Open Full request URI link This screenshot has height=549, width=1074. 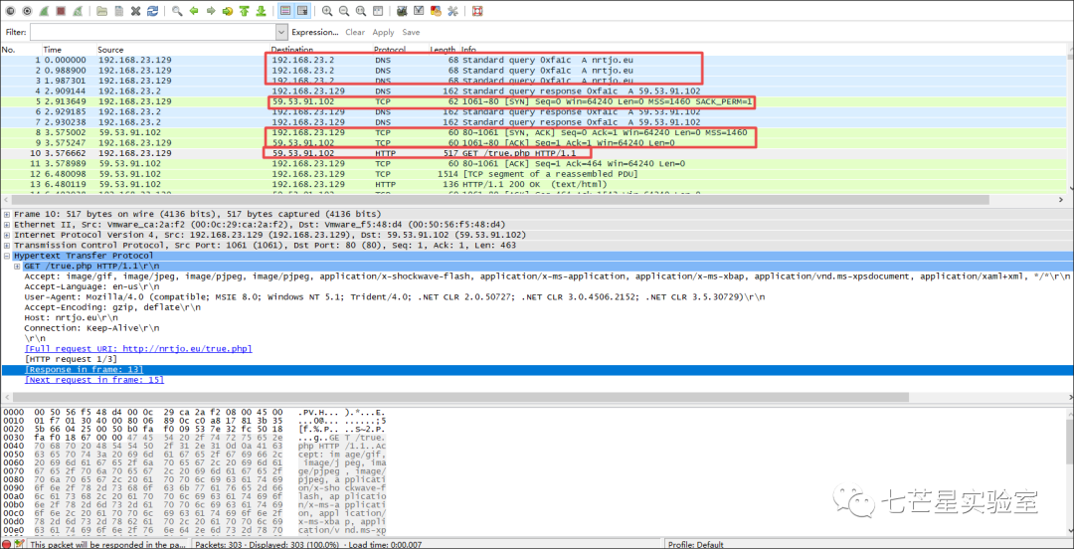pos(138,349)
